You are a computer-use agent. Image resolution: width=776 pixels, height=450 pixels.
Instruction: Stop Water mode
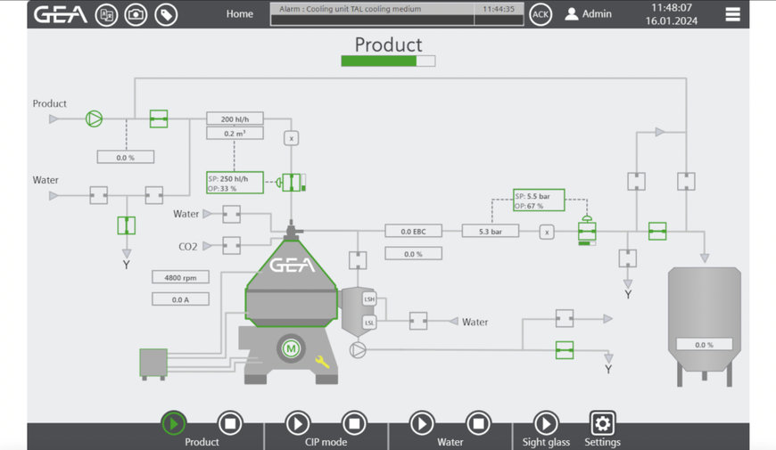point(479,423)
